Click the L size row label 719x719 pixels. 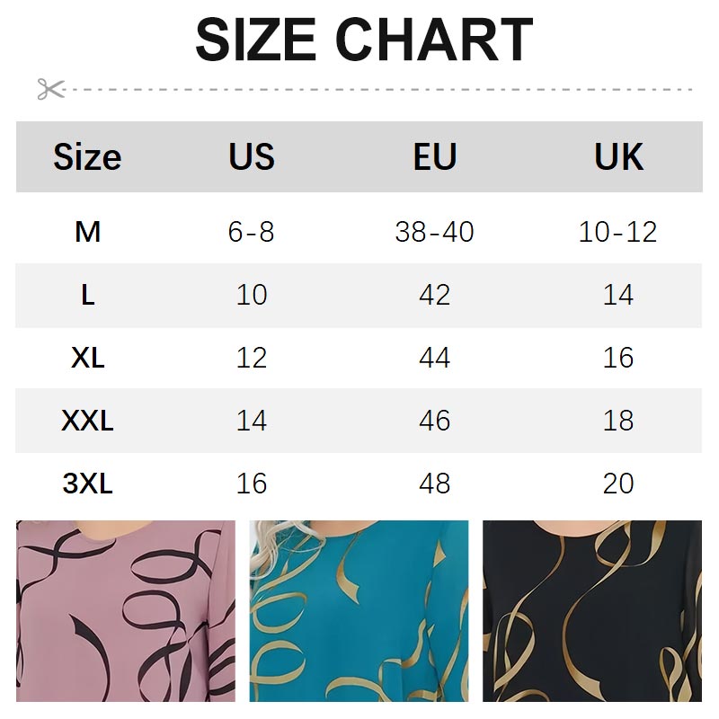coord(87,295)
